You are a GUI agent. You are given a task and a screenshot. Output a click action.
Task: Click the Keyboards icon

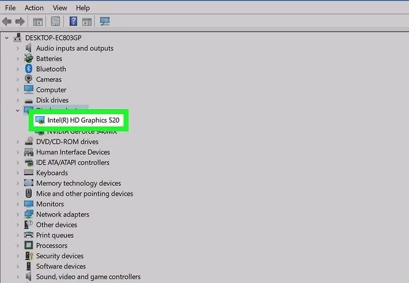(29, 172)
